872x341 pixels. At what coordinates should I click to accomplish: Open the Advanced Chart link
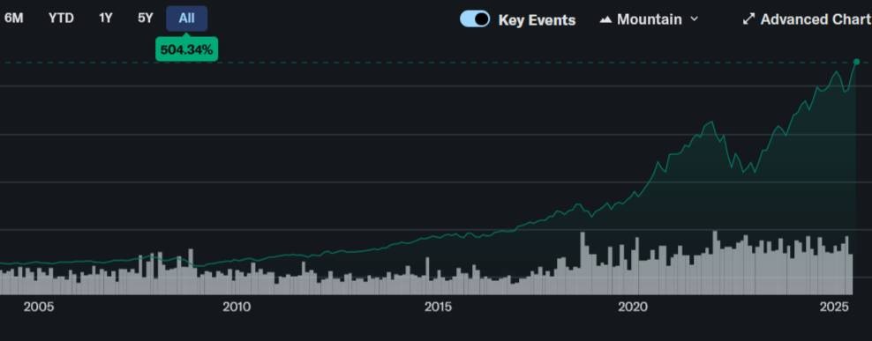(807, 19)
